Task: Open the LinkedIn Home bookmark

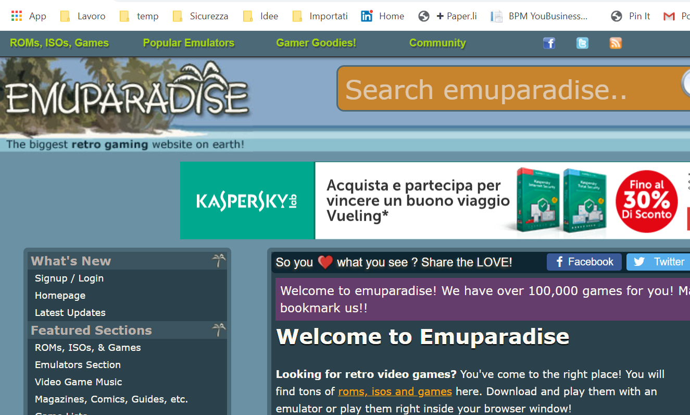Action: click(382, 16)
